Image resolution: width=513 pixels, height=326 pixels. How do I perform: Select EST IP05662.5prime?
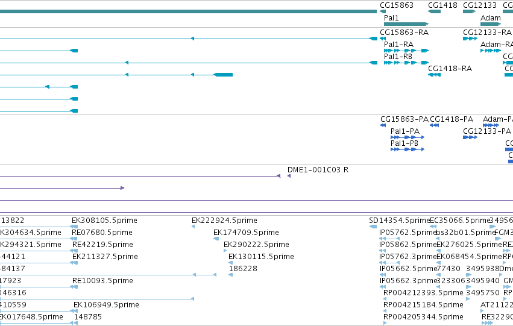coord(408,269)
